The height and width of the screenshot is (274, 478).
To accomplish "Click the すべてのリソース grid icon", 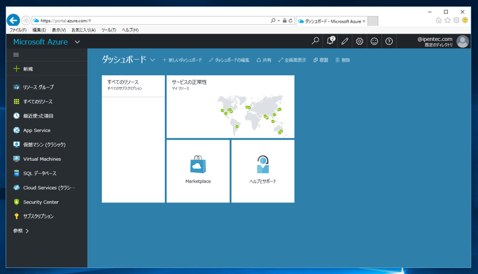I will [17, 102].
